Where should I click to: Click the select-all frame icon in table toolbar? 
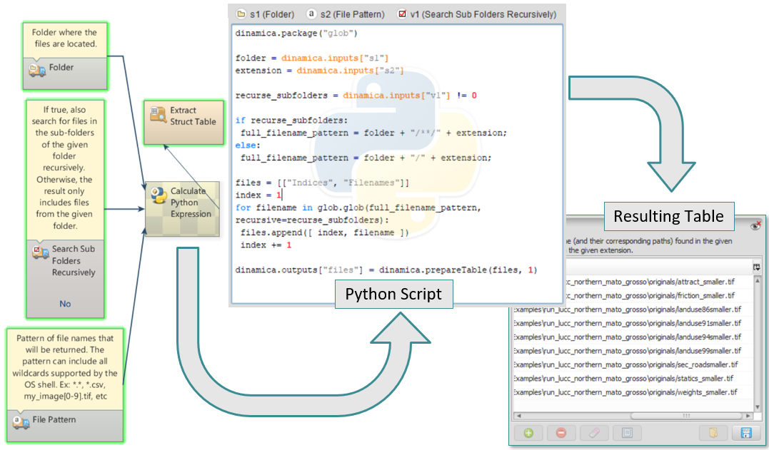tap(625, 433)
